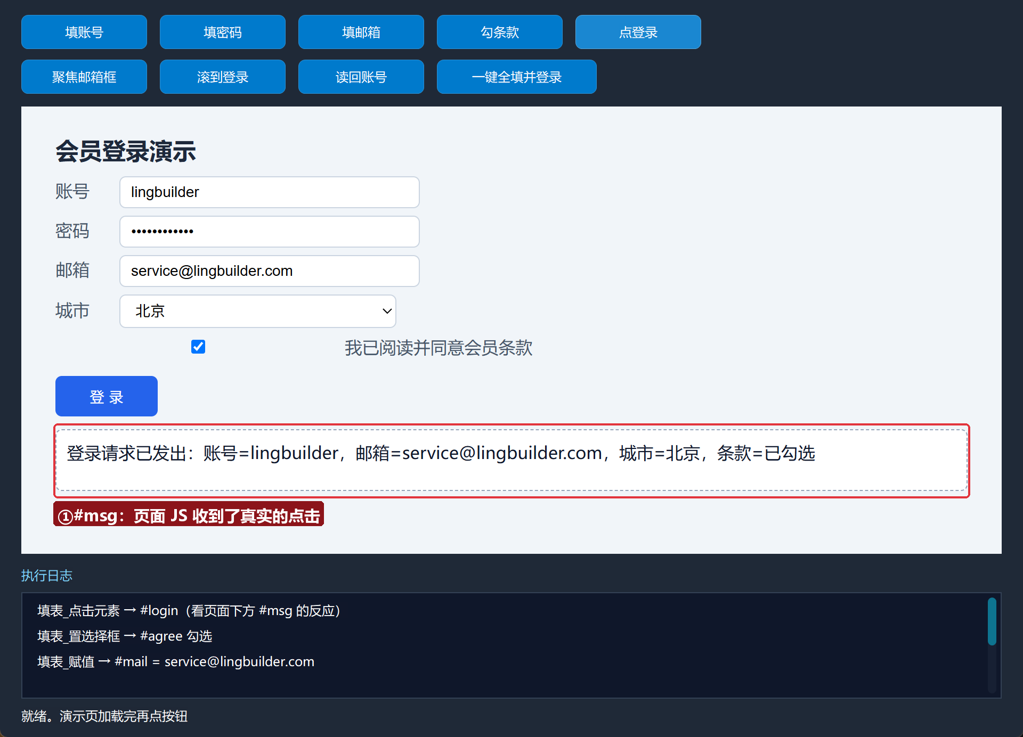Click the dropdown chevron in city selector
Viewport: 1023px width, 737px height.
point(387,311)
